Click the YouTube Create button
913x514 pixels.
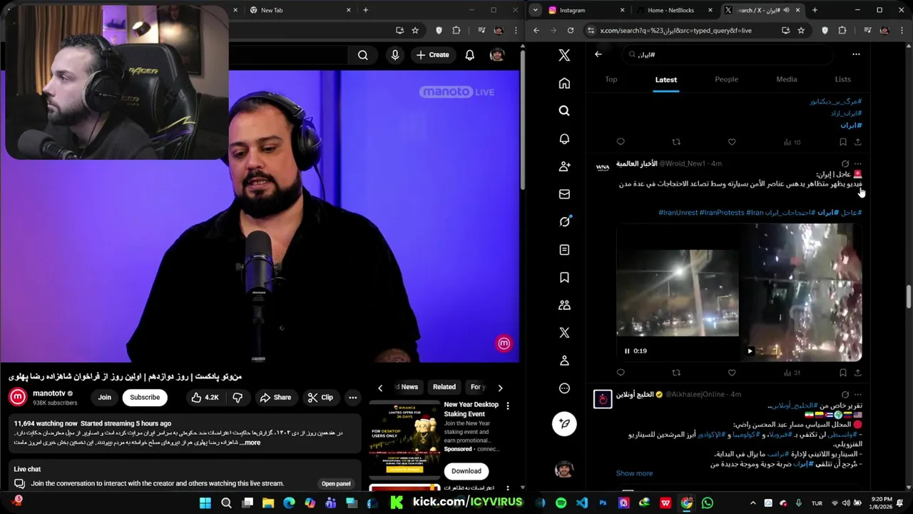pyautogui.click(x=432, y=55)
